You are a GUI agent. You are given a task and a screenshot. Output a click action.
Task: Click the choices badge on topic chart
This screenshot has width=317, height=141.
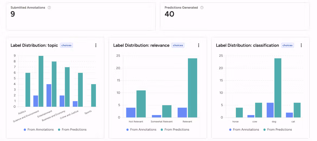[x=66, y=45]
